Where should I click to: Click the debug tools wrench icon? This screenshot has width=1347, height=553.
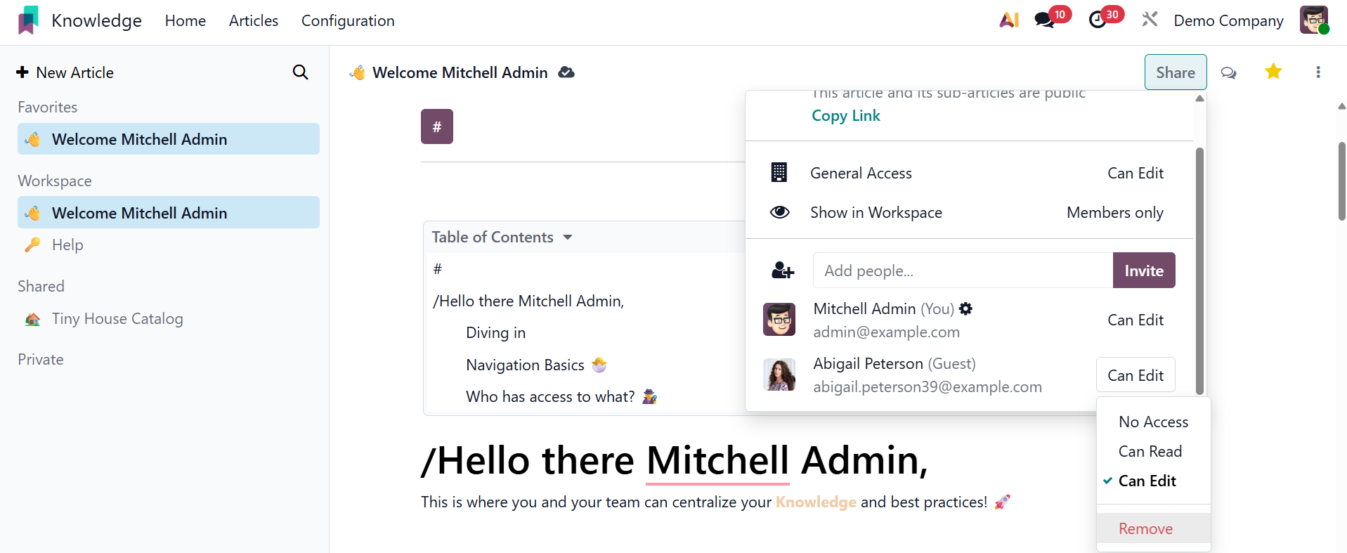pyautogui.click(x=1150, y=20)
